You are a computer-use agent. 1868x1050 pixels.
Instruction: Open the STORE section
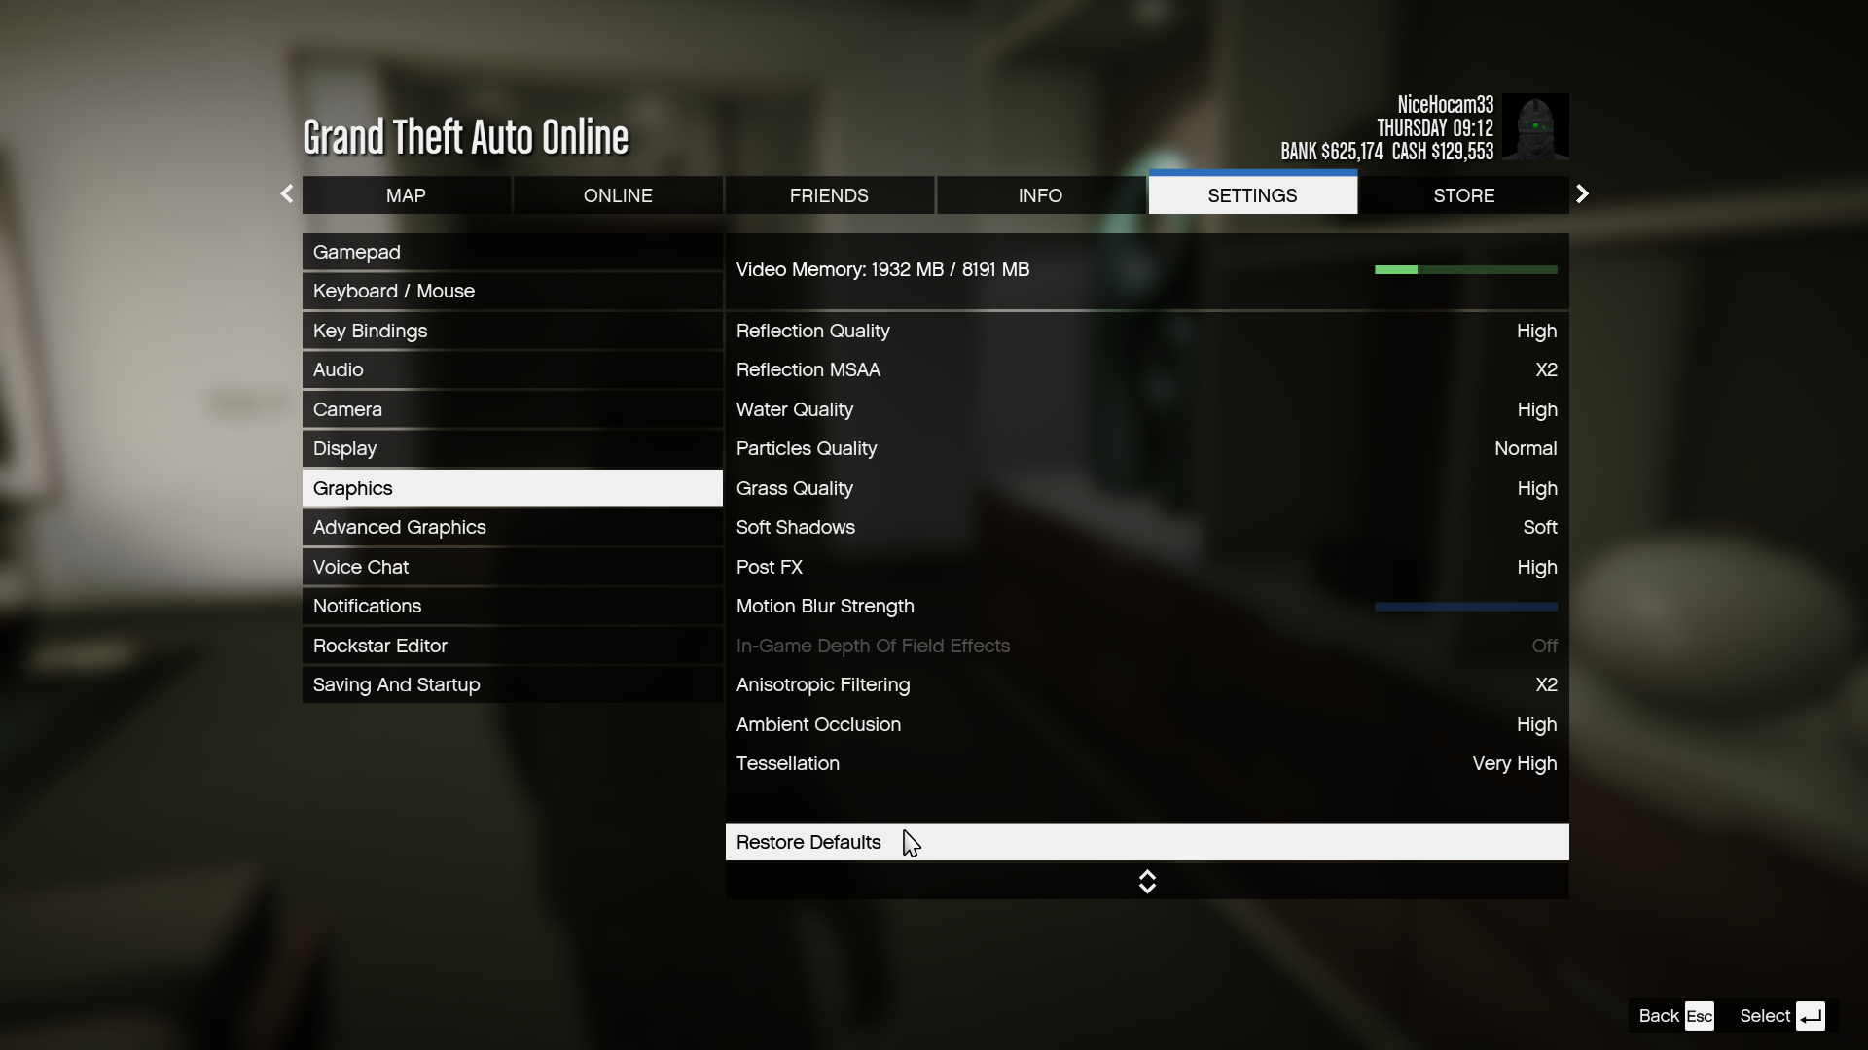[1462, 194]
